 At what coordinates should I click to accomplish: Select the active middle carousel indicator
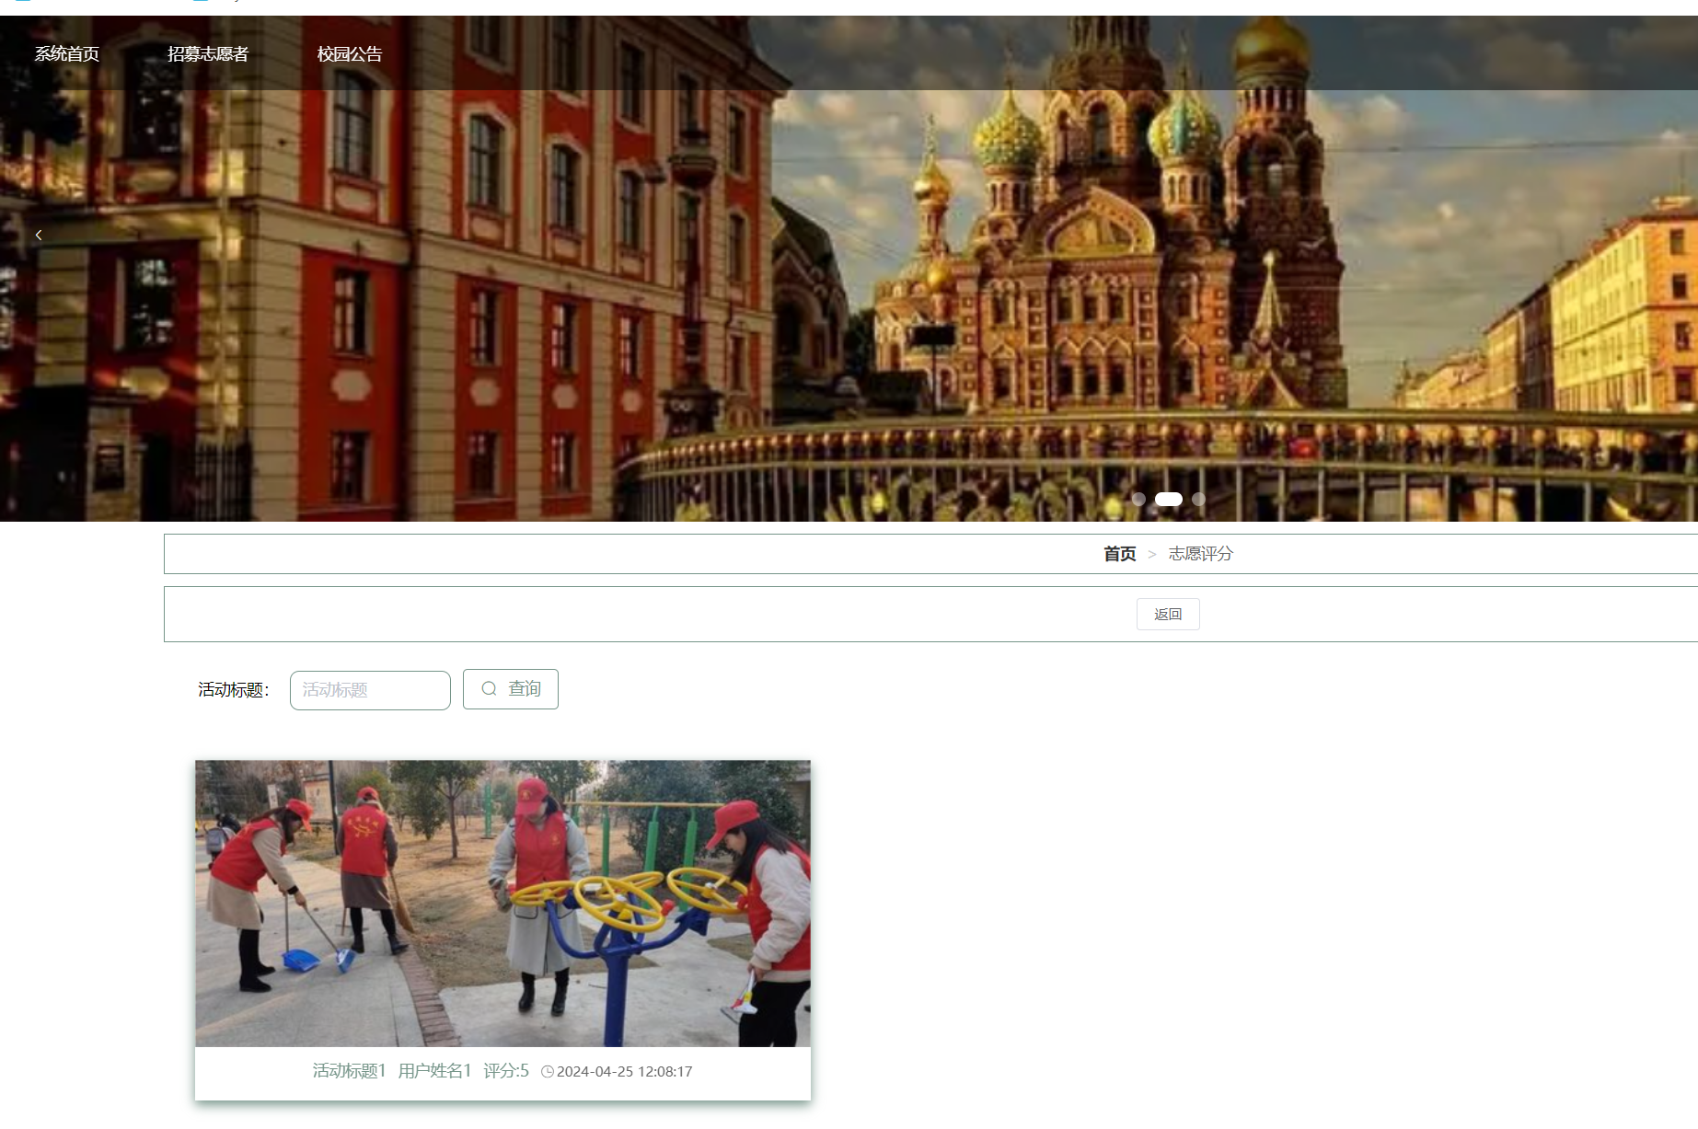[x=1168, y=499]
